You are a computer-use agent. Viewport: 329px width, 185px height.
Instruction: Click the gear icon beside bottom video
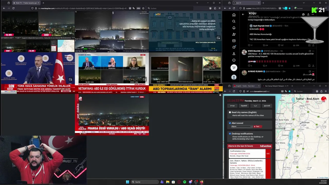tap(220, 95)
